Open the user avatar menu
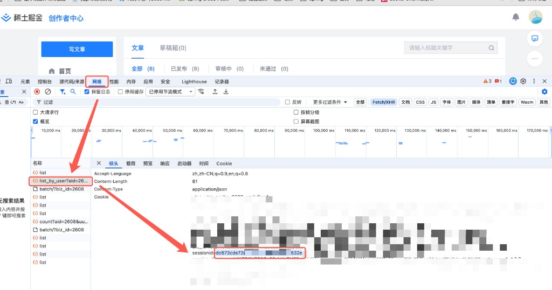The width and height of the screenshot is (552, 290). pyautogui.click(x=535, y=17)
